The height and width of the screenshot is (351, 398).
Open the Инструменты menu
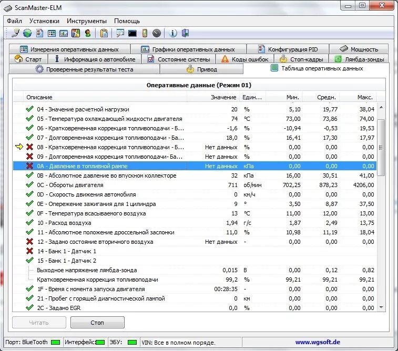pos(87,21)
